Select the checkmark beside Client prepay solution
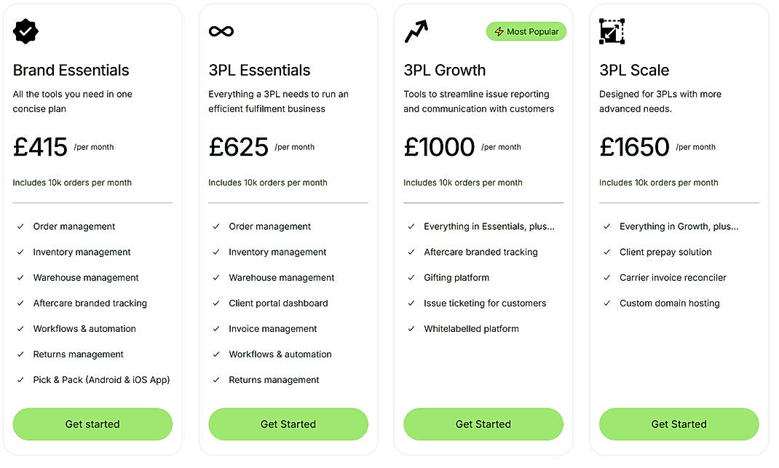The height and width of the screenshot is (468, 779). (x=606, y=252)
